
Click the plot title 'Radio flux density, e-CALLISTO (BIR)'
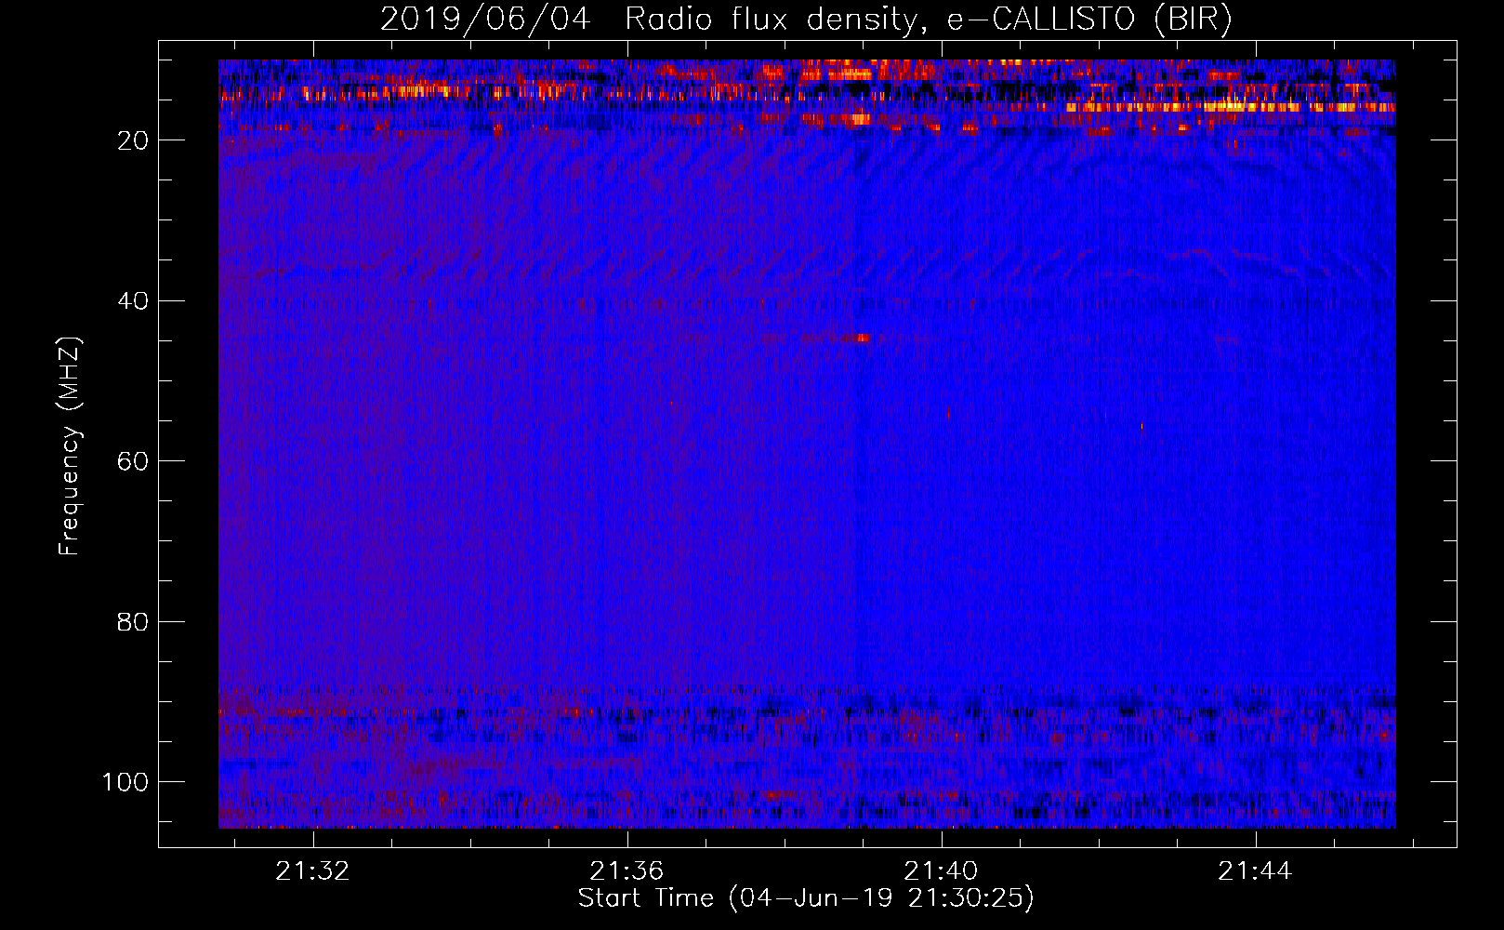[928, 19]
